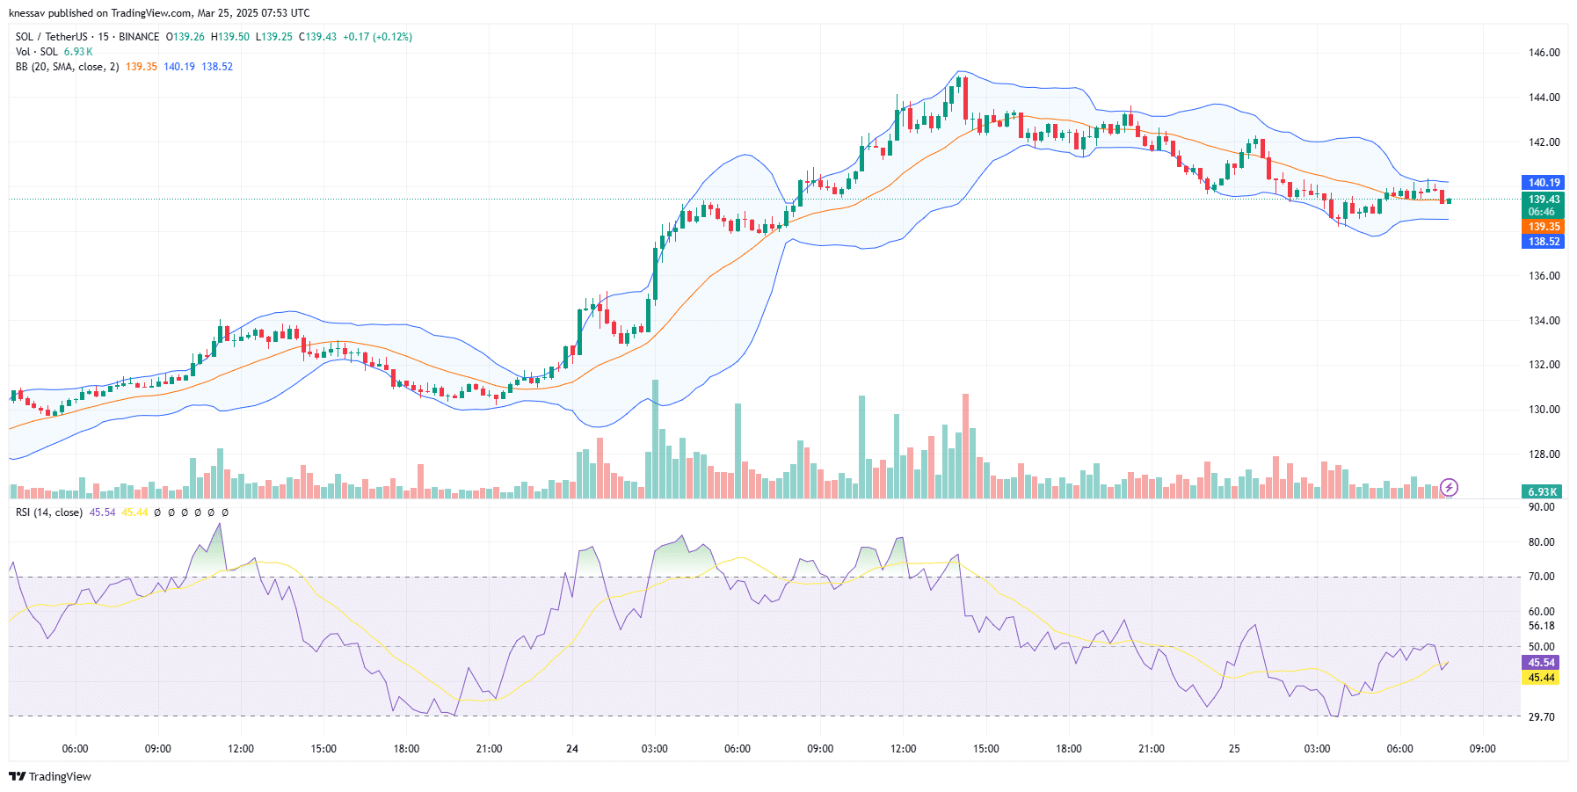1577x792 pixels.
Task: Click the green 6.93K volume axis tag
Action: tap(1544, 492)
